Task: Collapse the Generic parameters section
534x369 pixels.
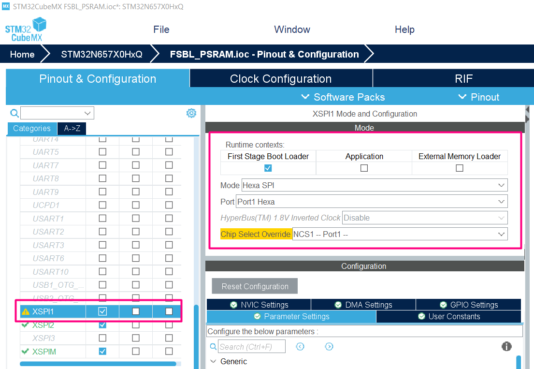Action: point(214,361)
